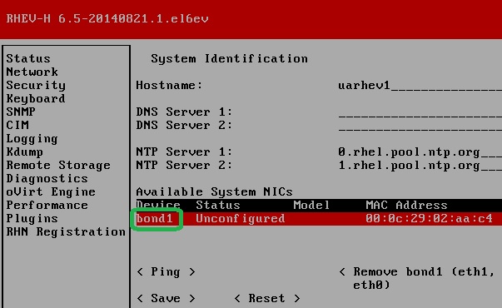Open RHN Registration page
Viewport: 502px width, 308px height.
[66, 232]
